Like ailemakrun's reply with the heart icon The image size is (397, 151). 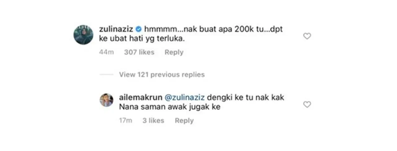click(x=307, y=105)
